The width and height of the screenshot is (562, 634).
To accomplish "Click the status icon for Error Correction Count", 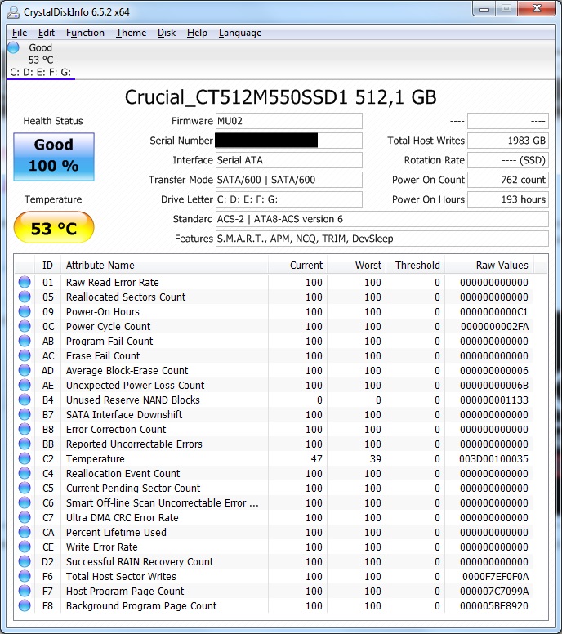I will point(25,429).
